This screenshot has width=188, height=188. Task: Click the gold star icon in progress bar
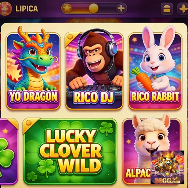(x=67, y=8)
